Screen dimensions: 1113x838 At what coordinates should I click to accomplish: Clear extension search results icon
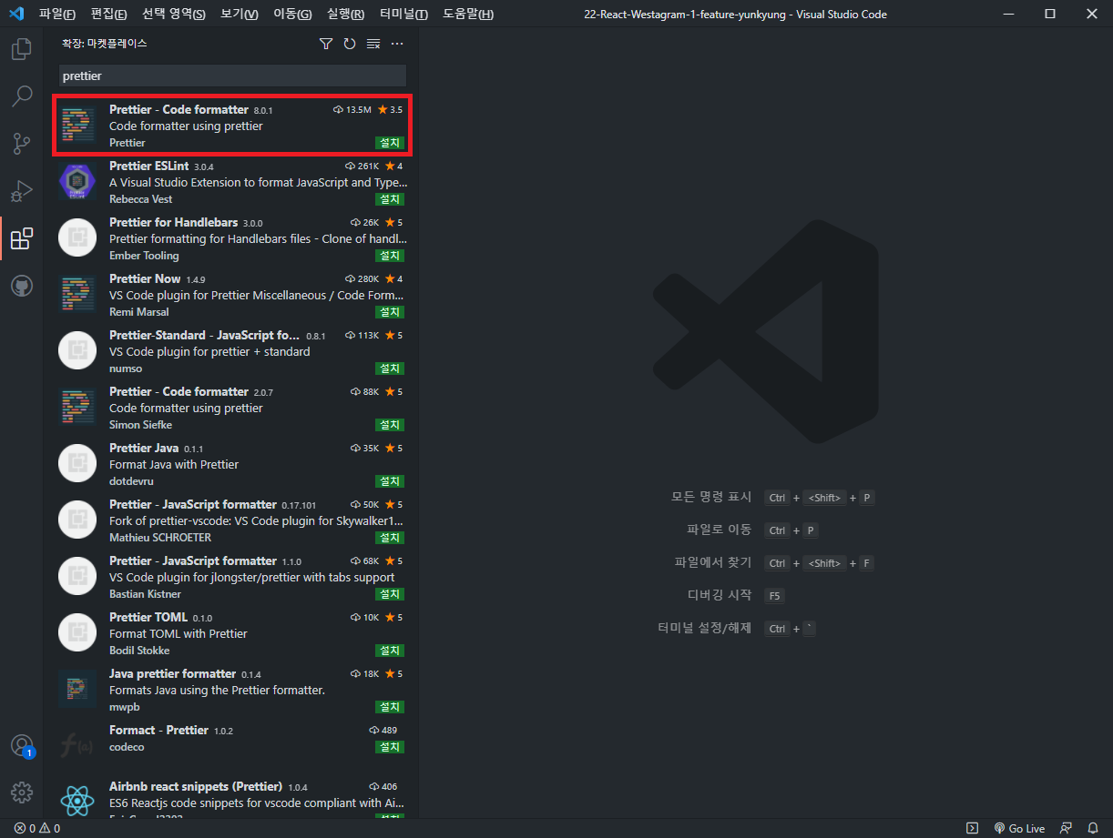coord(373,44)
